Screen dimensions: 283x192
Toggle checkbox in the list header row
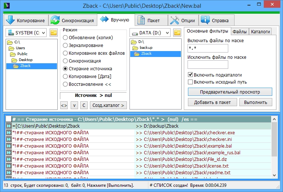[x=9, y=119]
